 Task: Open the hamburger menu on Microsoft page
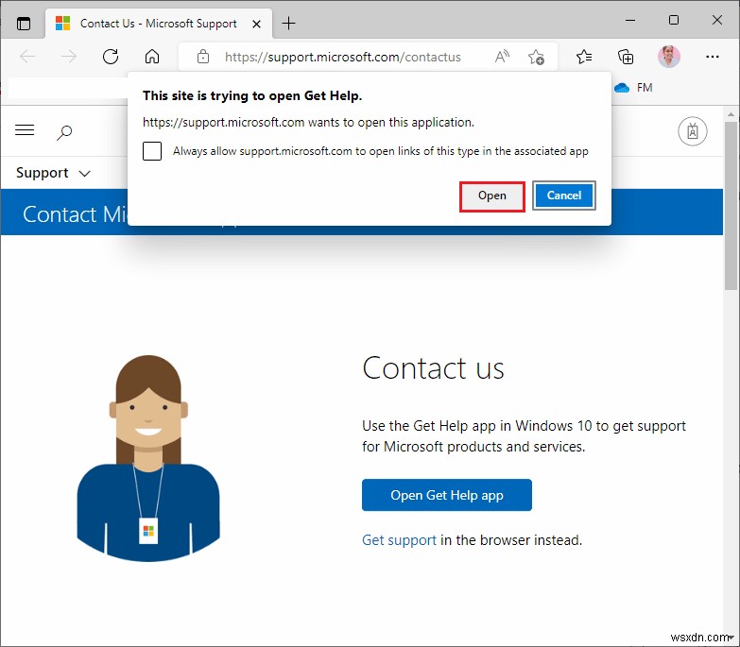pyautogui.click(x=25, y=129)
